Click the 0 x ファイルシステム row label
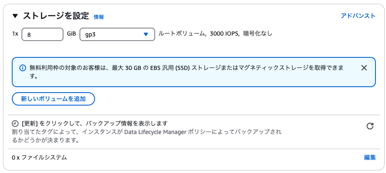Screen dimensions: 386x173 tap(39, 158)
